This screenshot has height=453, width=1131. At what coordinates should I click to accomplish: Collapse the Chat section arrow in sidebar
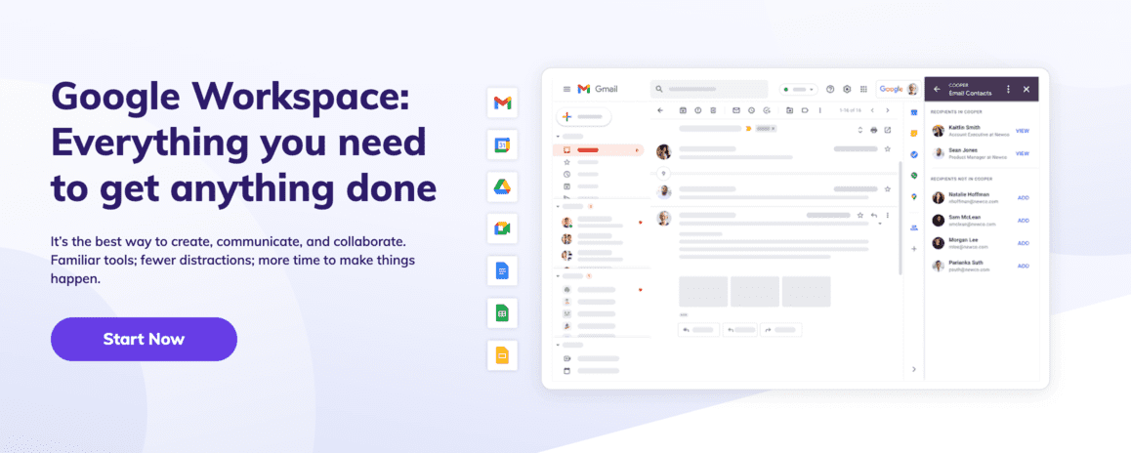click(558, 206)
